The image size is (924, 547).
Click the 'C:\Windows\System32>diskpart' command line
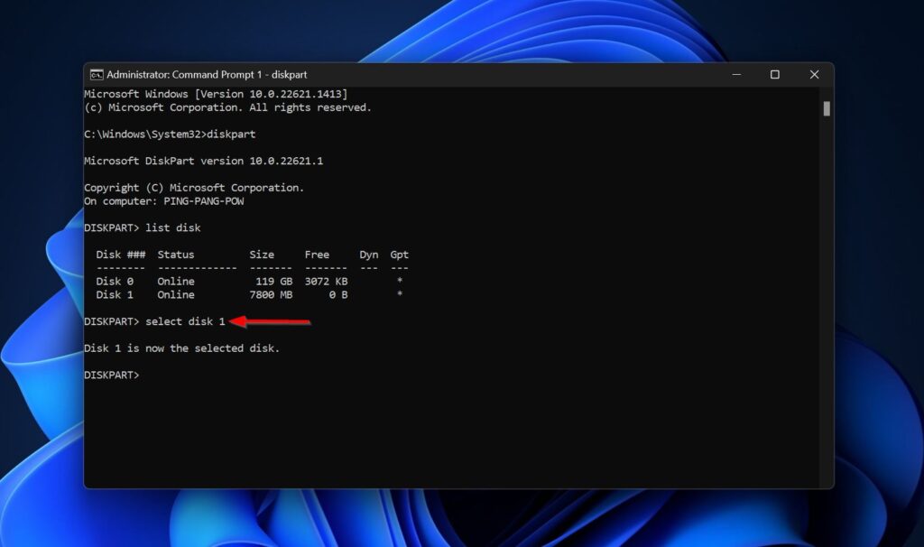pos(171,134)
